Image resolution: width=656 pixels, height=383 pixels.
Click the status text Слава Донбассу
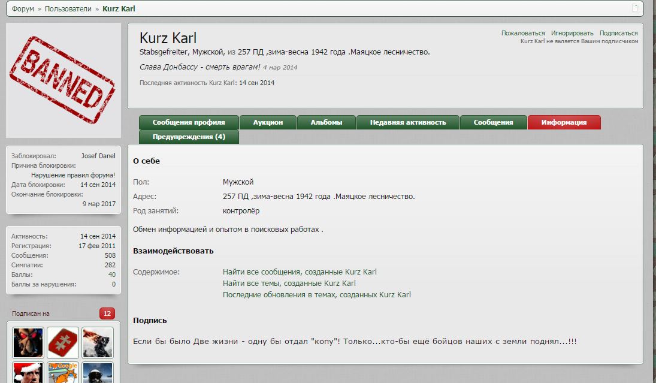click(x=199, y=67)
